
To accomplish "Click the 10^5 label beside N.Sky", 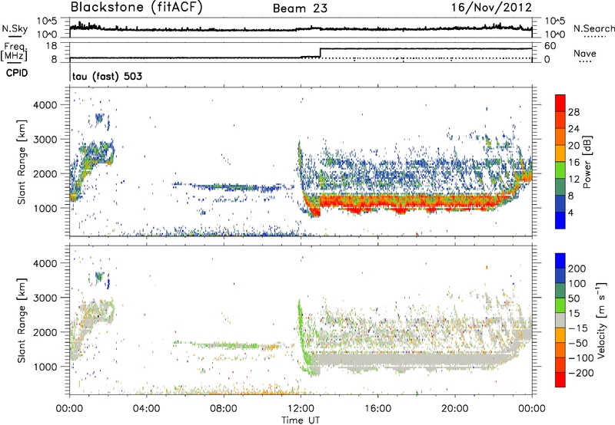I will (x=47, y=21).
